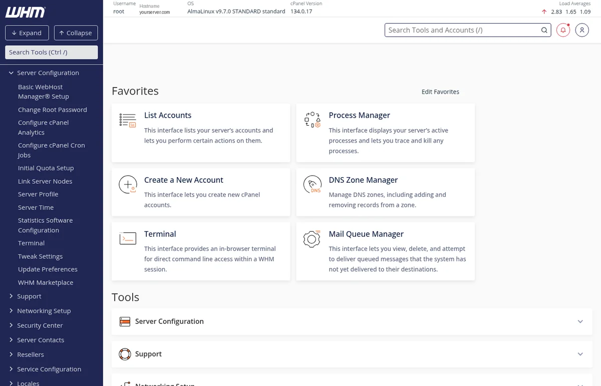Open Basic WebHost Manager Setup
This screenshot has height=386, width=601.
tap(44, 92)
